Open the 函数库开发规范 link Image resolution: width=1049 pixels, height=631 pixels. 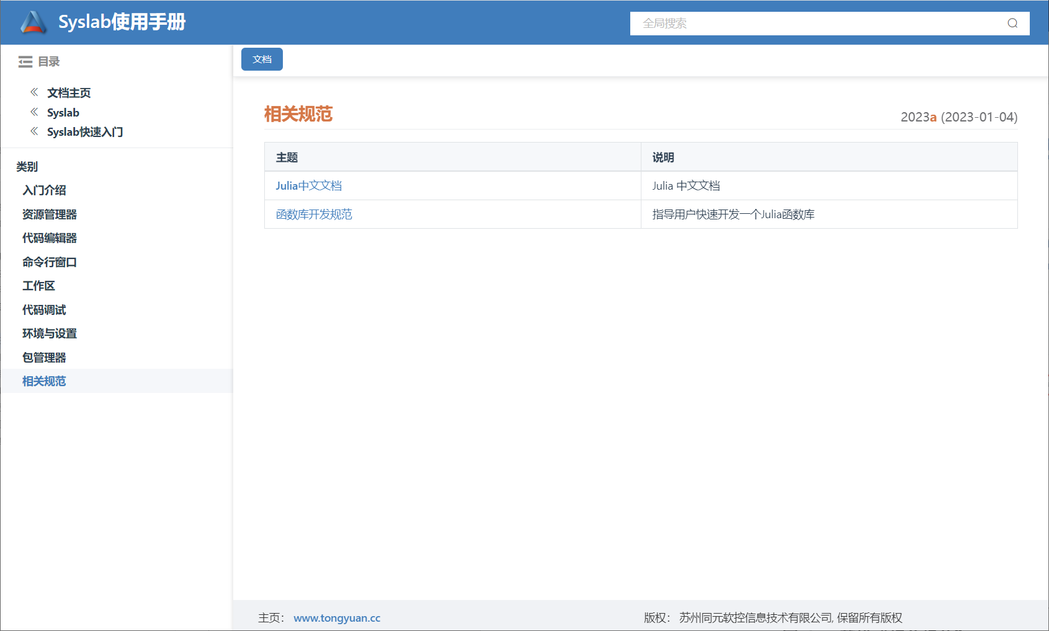pos(314,214)
